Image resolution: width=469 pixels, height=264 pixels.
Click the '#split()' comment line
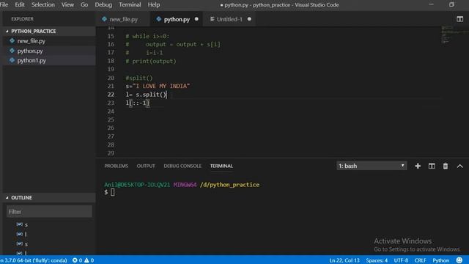click(x=139, y=78)
